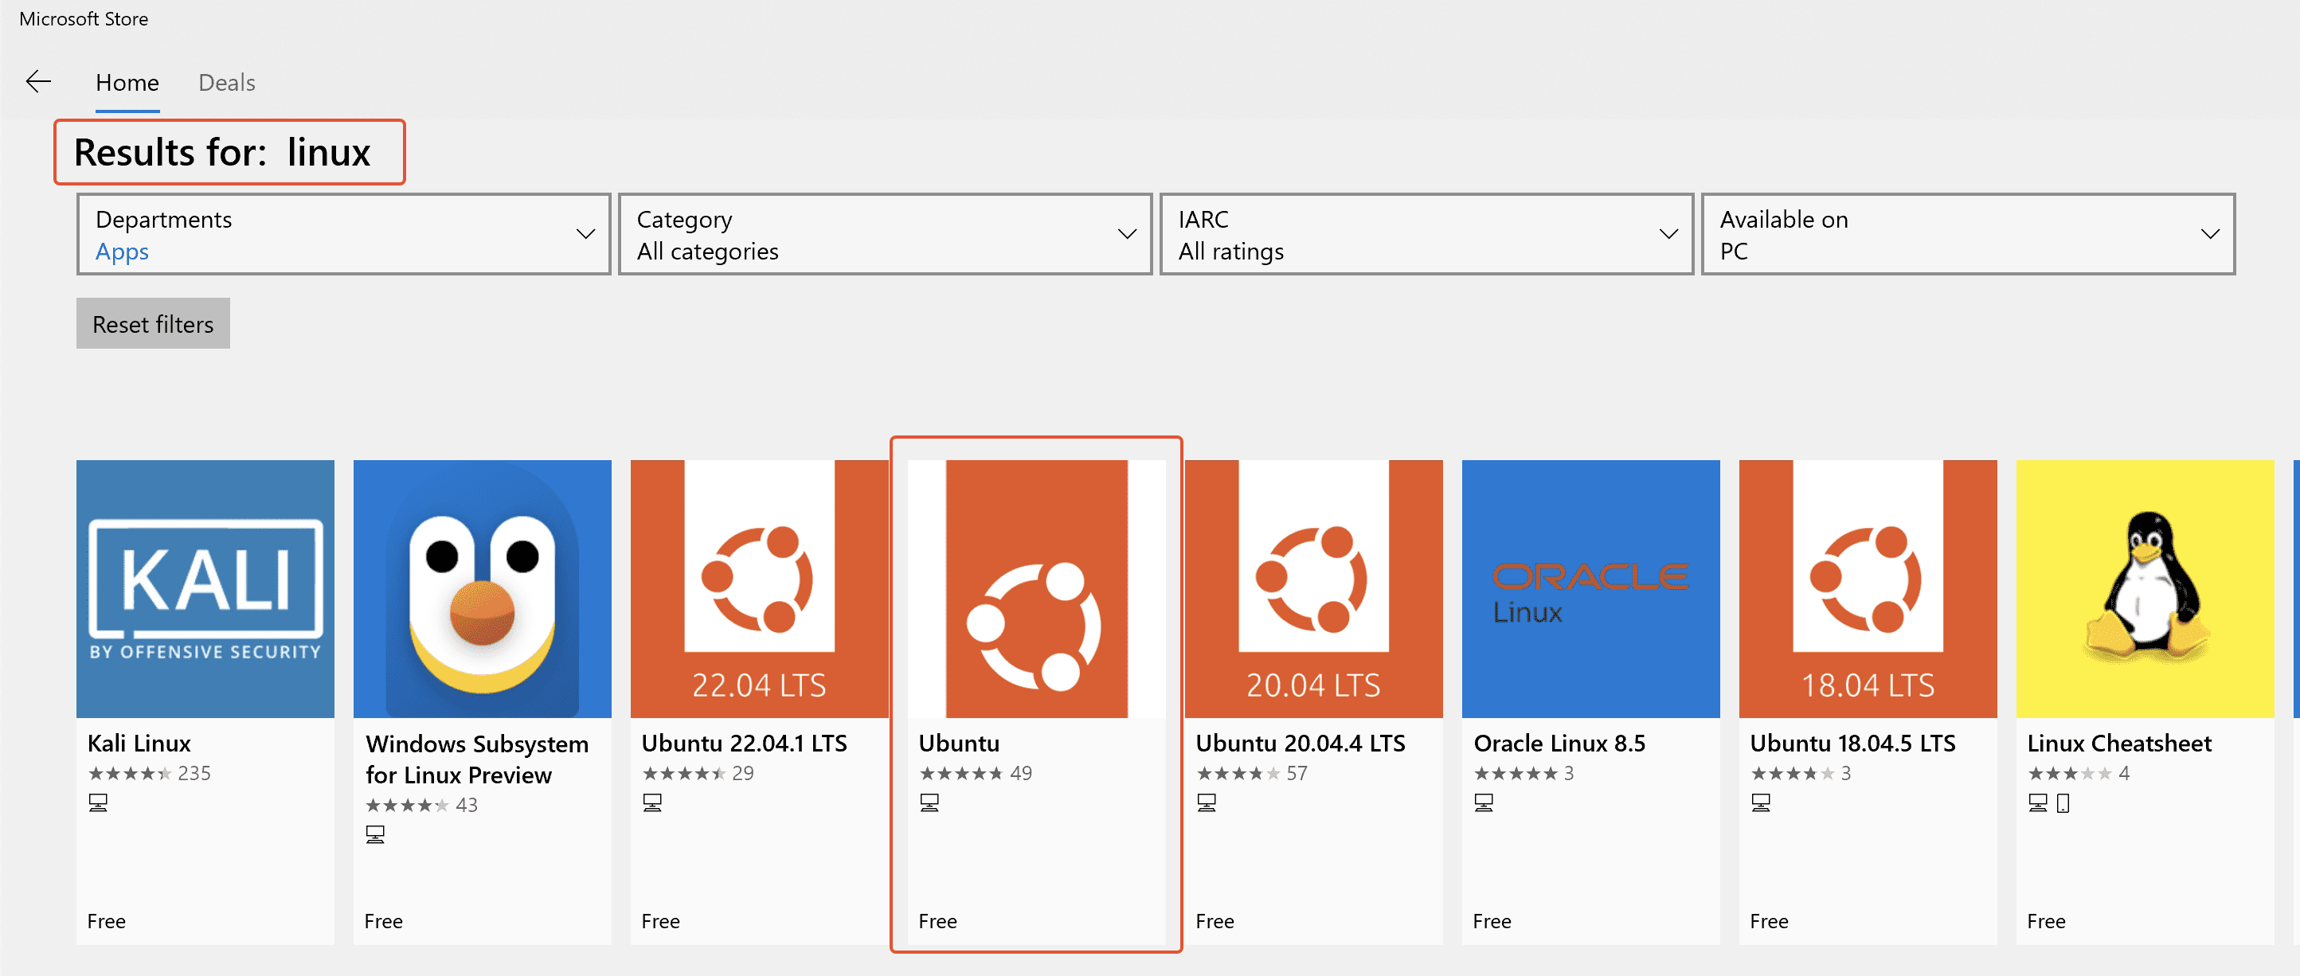Click the Ubuntu star rating 49

pos(976,774)
